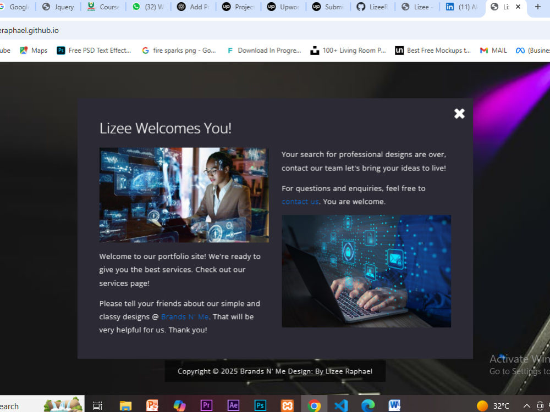Image resolution: width=550 pixels, height=412 pixels.
Task: Click the Lizee Welcomes You heading
Action: coord(166,128)
